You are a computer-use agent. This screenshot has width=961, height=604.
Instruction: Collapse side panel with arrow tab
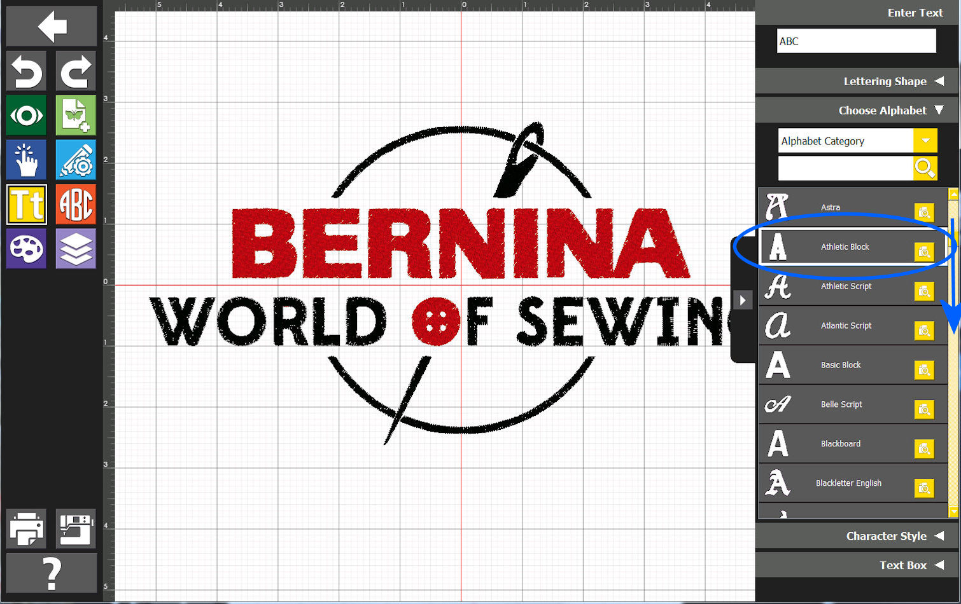[x=743, y=299]
